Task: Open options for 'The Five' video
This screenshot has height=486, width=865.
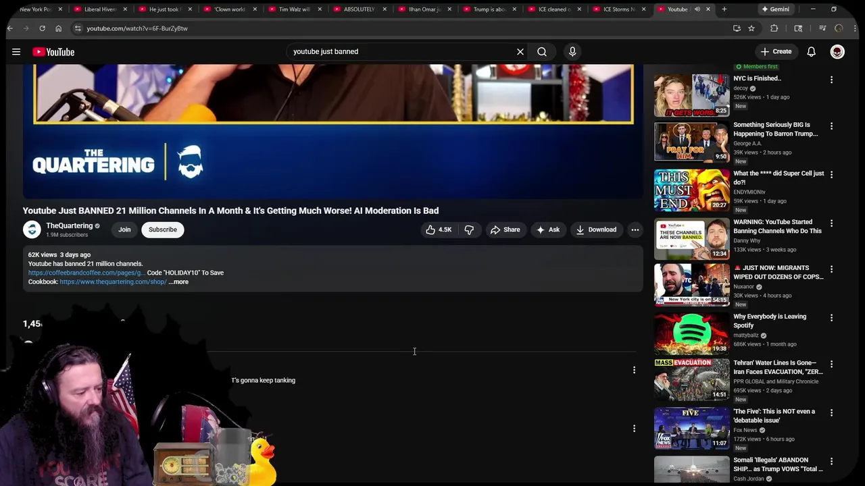Action: (x=831, y=412)
